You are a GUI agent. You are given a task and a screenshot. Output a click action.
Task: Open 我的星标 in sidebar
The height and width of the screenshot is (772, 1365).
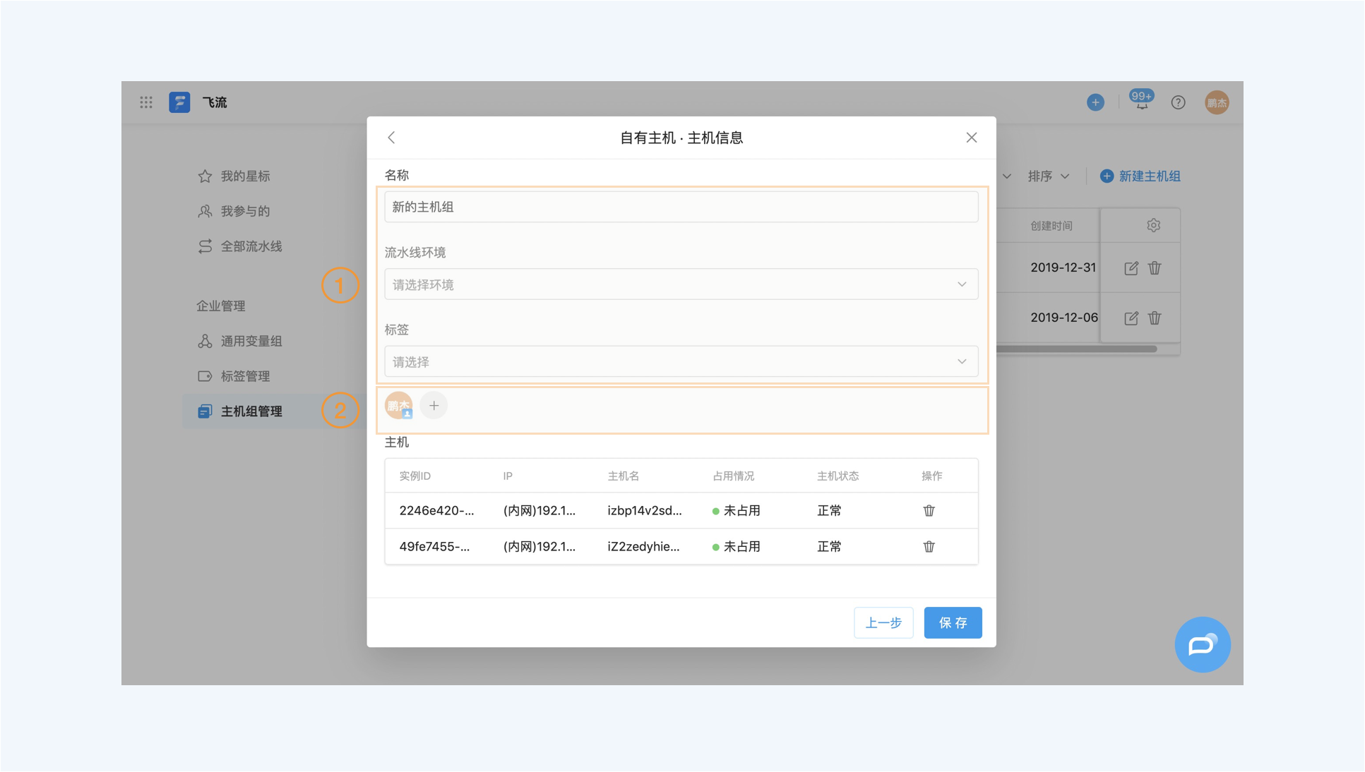(234, 176)
